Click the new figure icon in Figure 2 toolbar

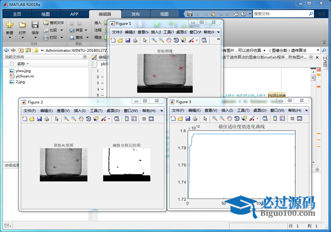click(25, 119)
